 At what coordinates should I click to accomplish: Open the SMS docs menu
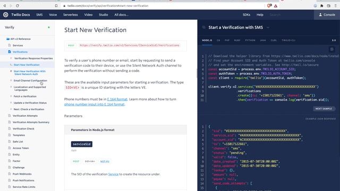point(39,15)
